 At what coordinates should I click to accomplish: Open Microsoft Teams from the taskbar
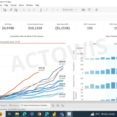point(62,114)
